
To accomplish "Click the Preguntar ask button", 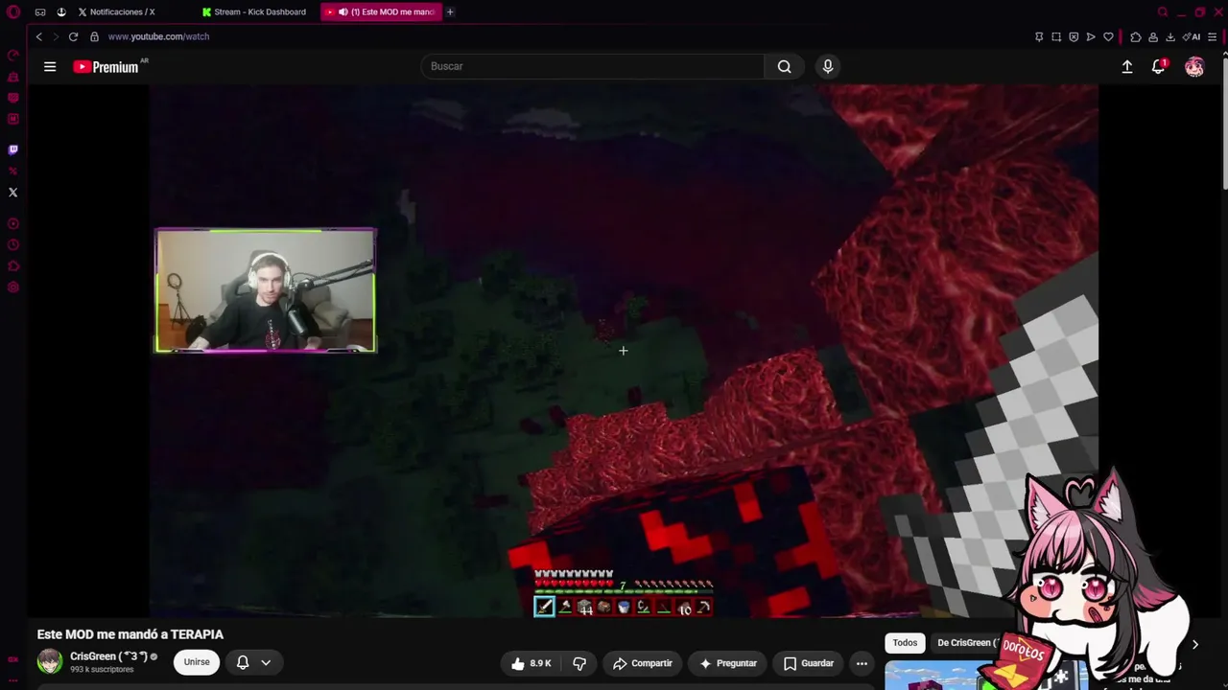I will click(729, 663).
